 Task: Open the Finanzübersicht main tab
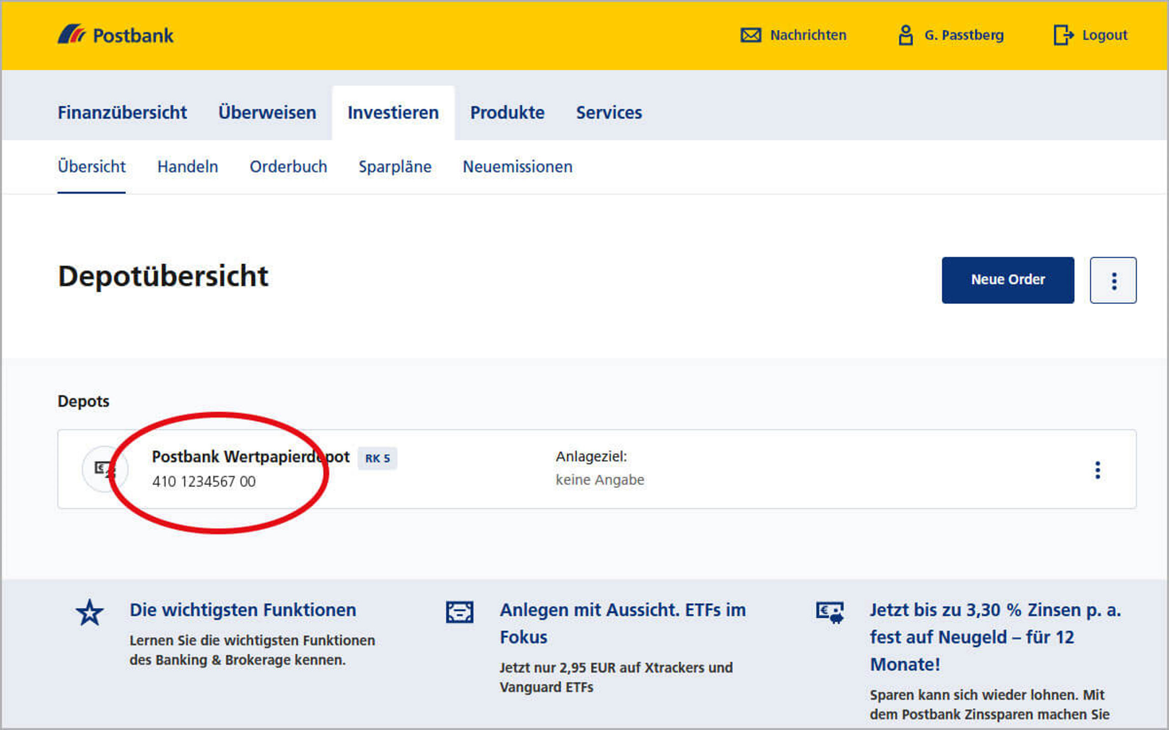click(122, 113)
